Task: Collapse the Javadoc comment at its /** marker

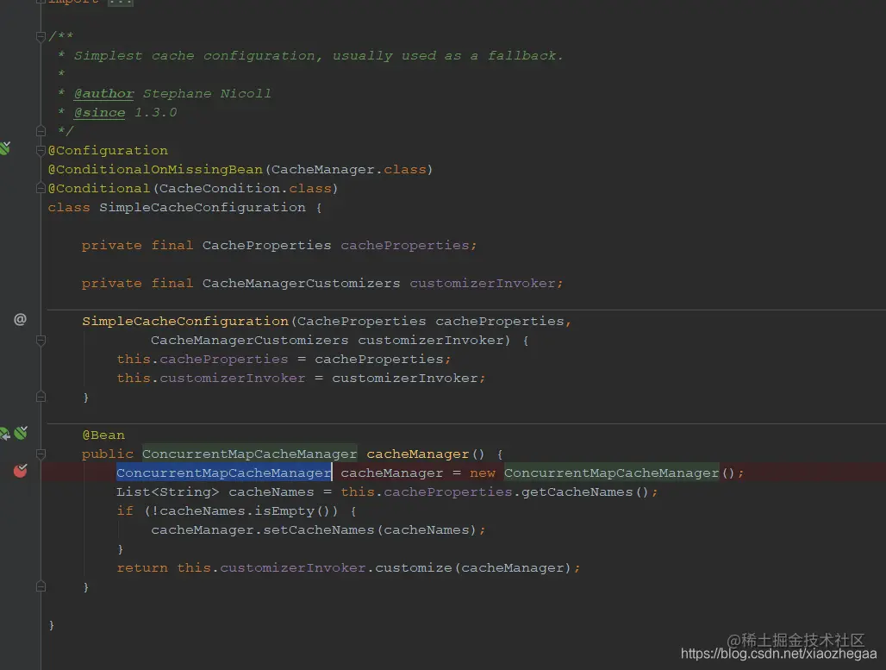Action: (41, 37)
